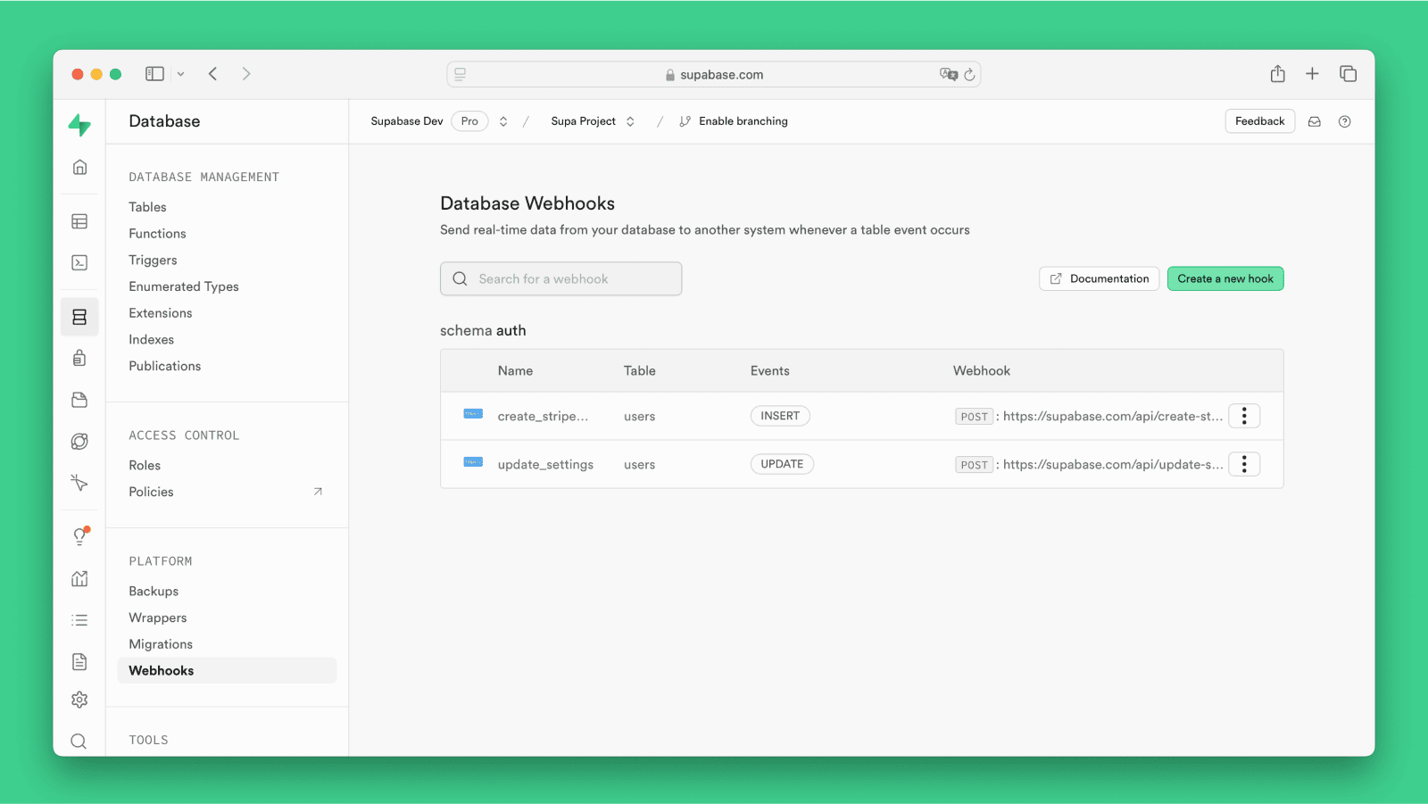Click the Supabase logo icon
This screenshot has width=1428, height=804.
pos(79,125)
